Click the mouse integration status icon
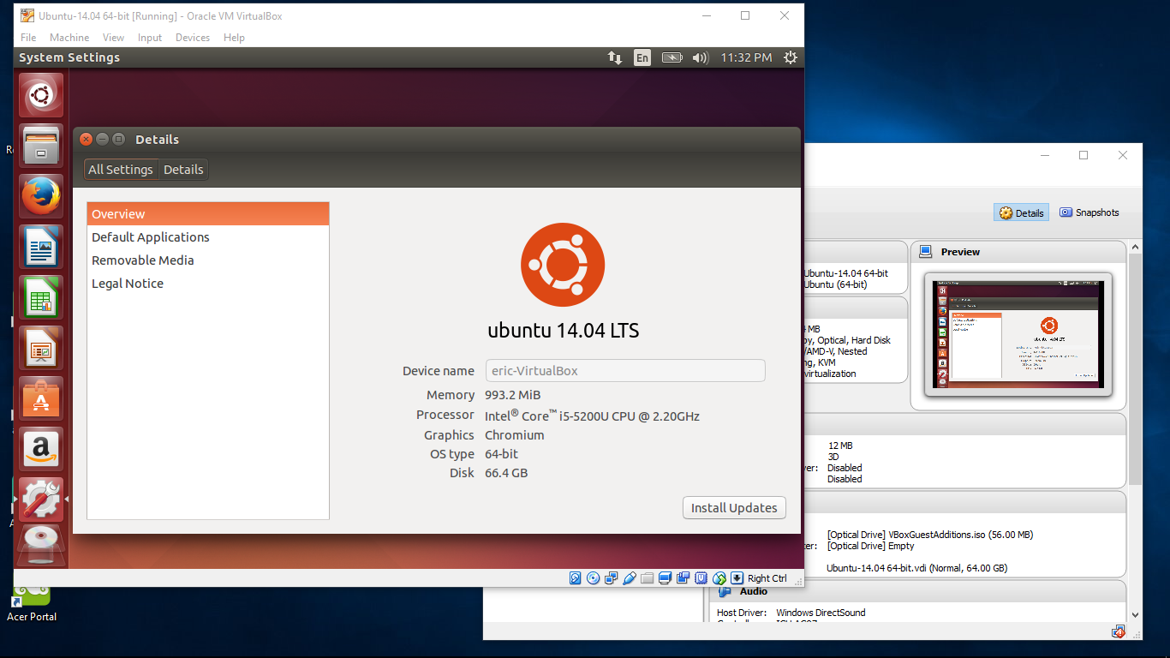The image size is (1170, 658). coord(719,578)
